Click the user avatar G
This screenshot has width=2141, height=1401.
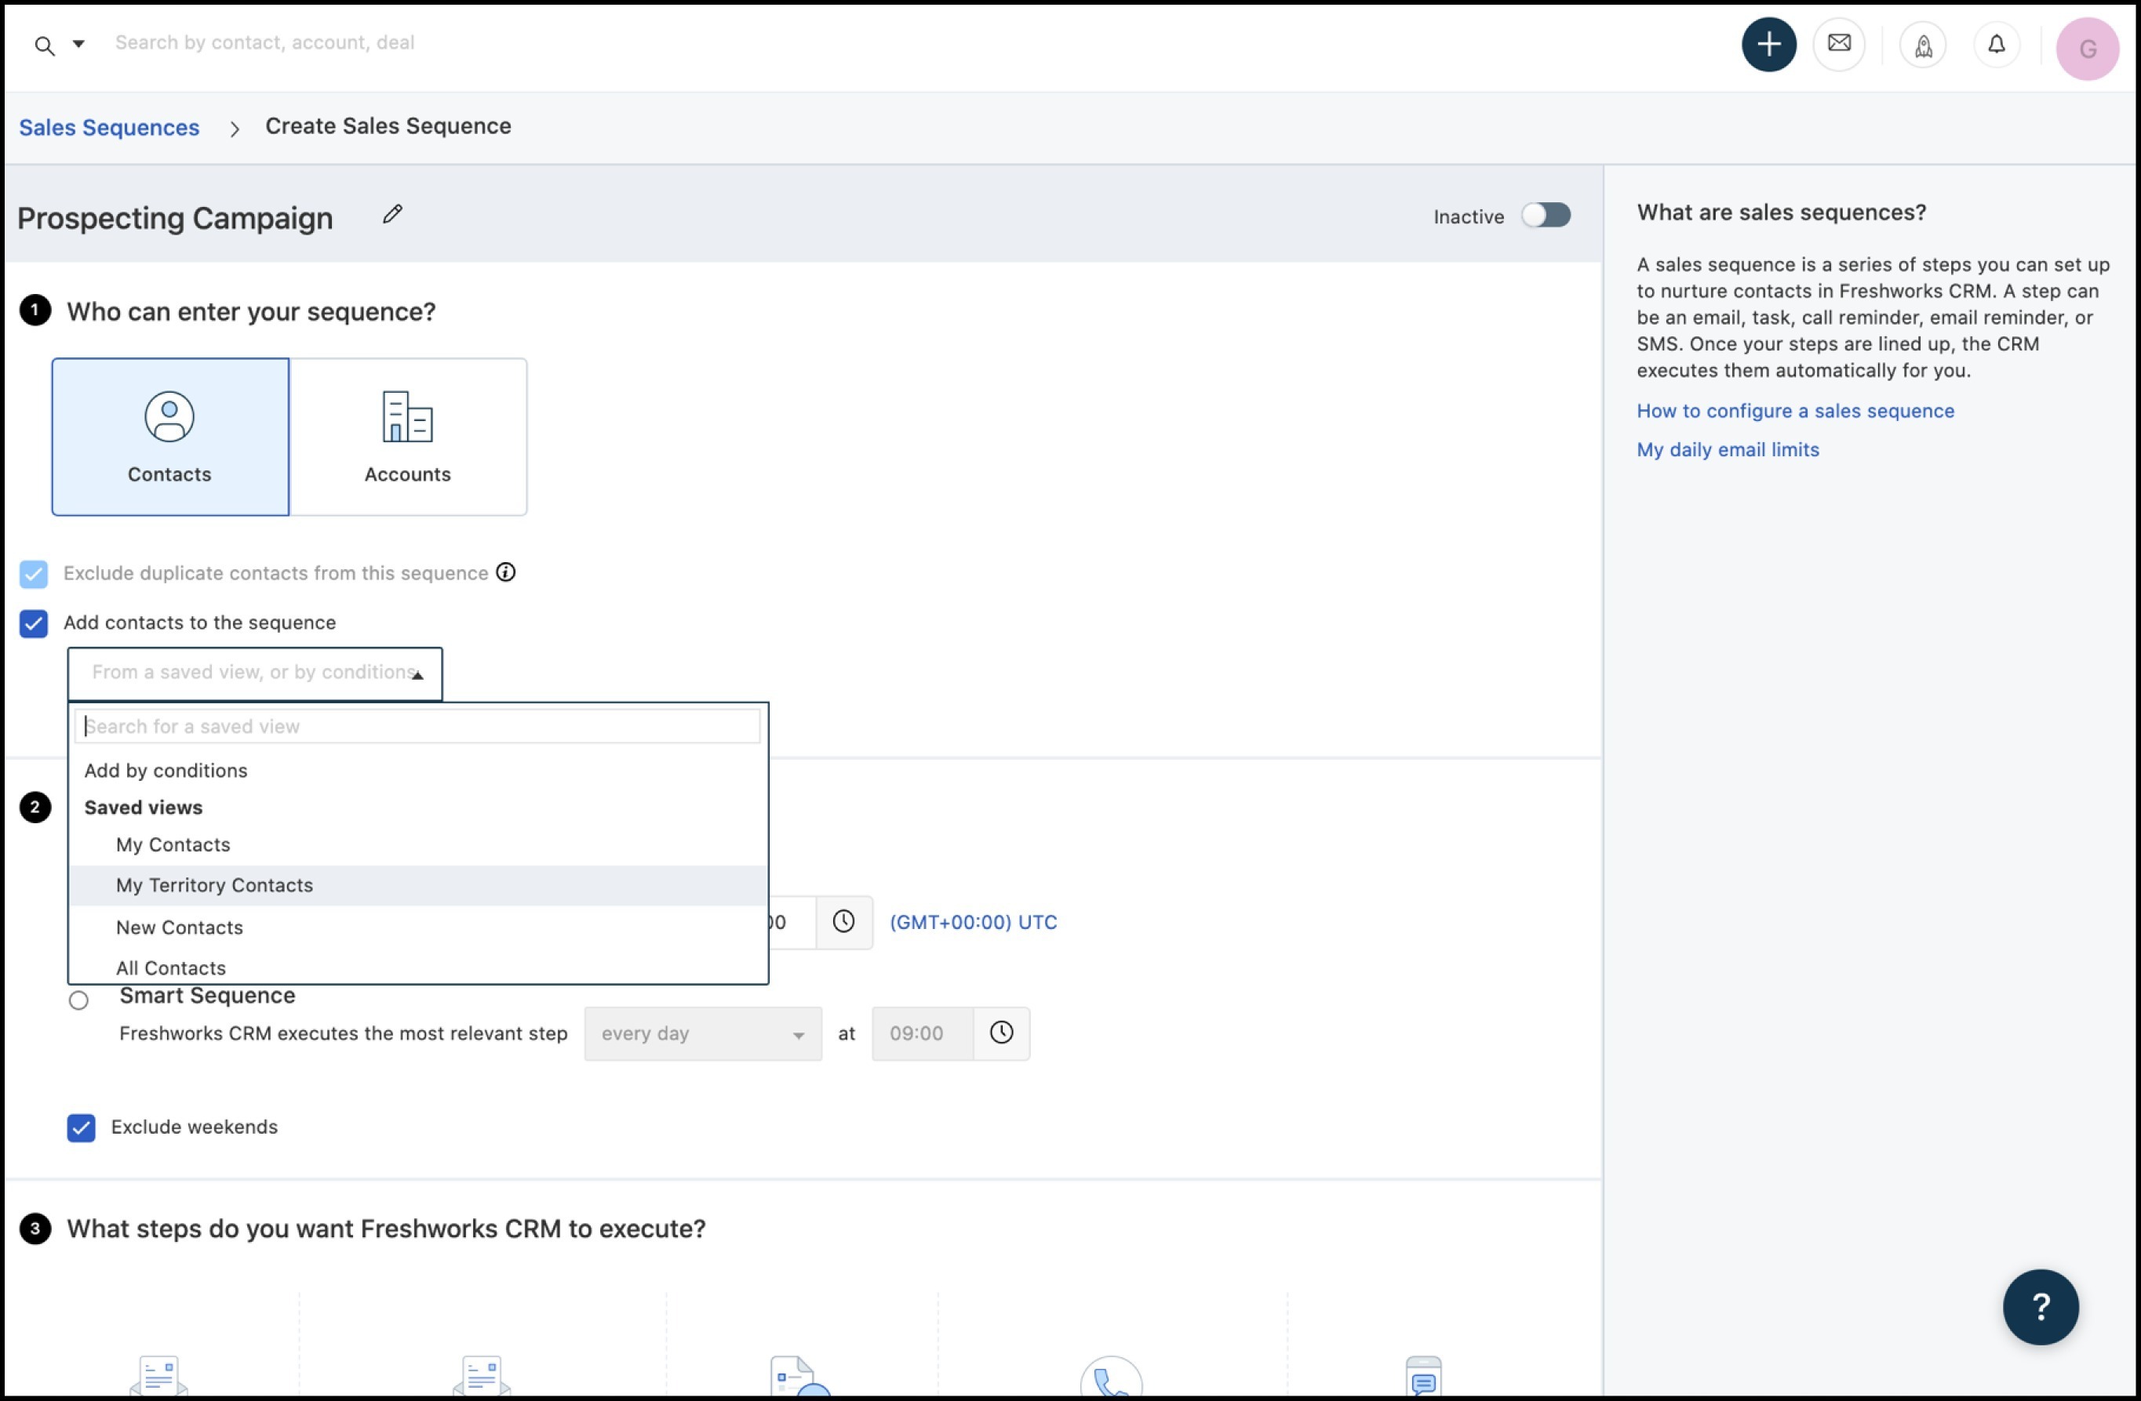pos(2086,49)
